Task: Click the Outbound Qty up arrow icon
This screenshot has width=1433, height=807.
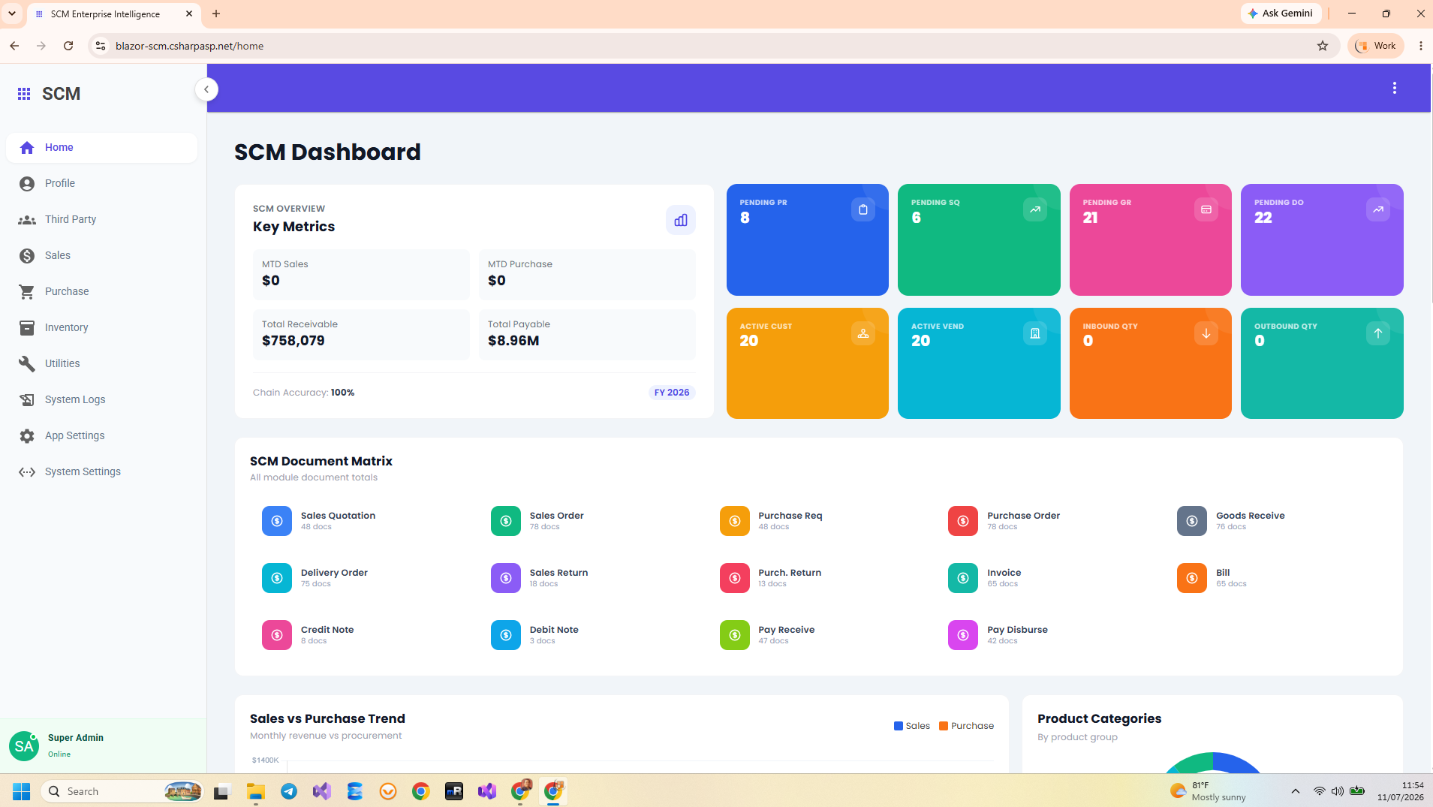Action: pyautogui.click(x=1377, y=333)
